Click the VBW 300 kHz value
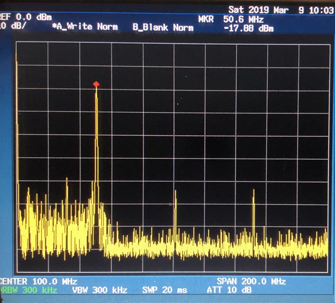Viewport: 335px width, 303px height. (x=100, y=290)
